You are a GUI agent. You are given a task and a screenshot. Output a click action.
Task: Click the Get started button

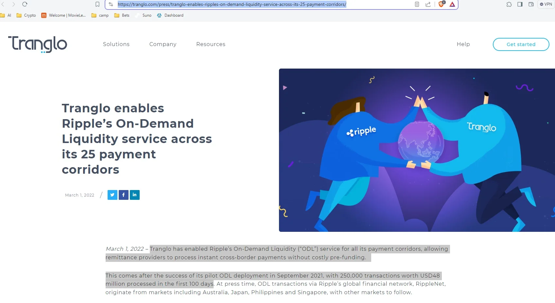521,44
